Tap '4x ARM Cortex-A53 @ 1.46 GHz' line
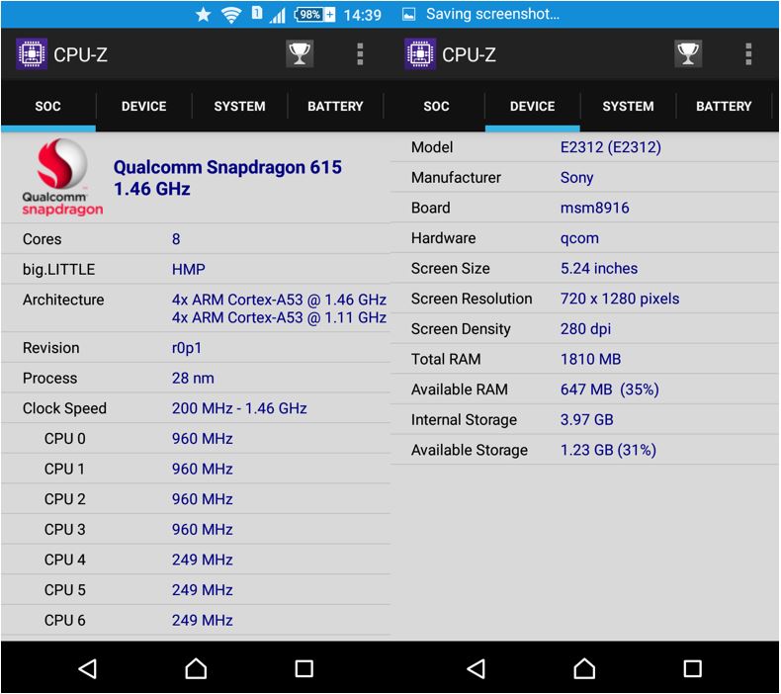The width and height of the screenshot is (781, 694). pyautogui.click(x=279, y=300)
